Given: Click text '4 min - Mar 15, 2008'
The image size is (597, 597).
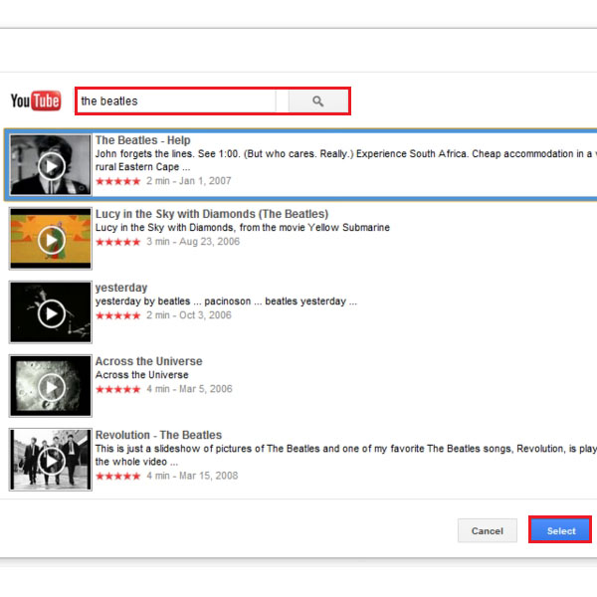Looking at the screenshot, I should click(192, 476).
